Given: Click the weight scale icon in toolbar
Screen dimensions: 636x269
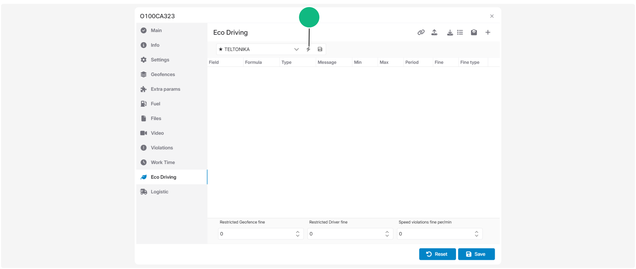Looking at the screenshot, I should [x=474, y=32].
